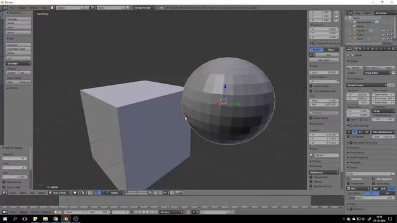The image size is (397, 223).
Task: Click the Rotate button in the tool shelf
Action: click(x=19, y=23)
